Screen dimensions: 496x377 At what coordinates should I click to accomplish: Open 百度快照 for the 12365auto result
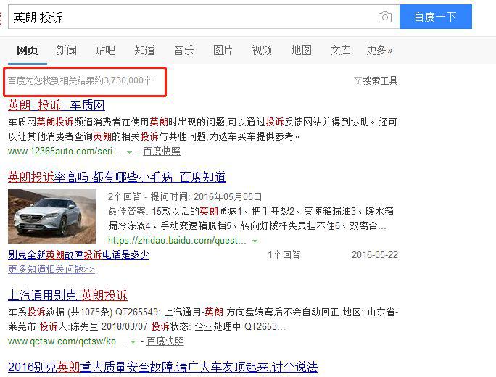(162, 152)
